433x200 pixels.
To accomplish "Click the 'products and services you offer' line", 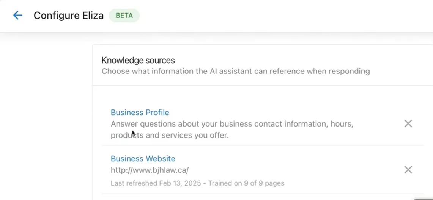I will pos(170,135).
